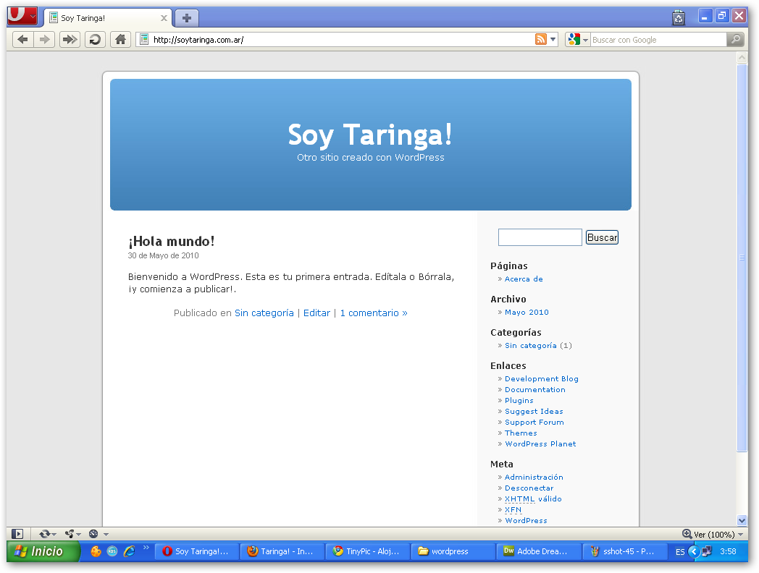
Task: Open the Suggest Ideas link
Action: 534,412
